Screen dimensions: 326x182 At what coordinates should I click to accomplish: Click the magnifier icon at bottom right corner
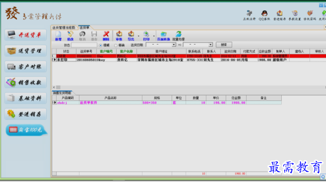click(323, 177)
